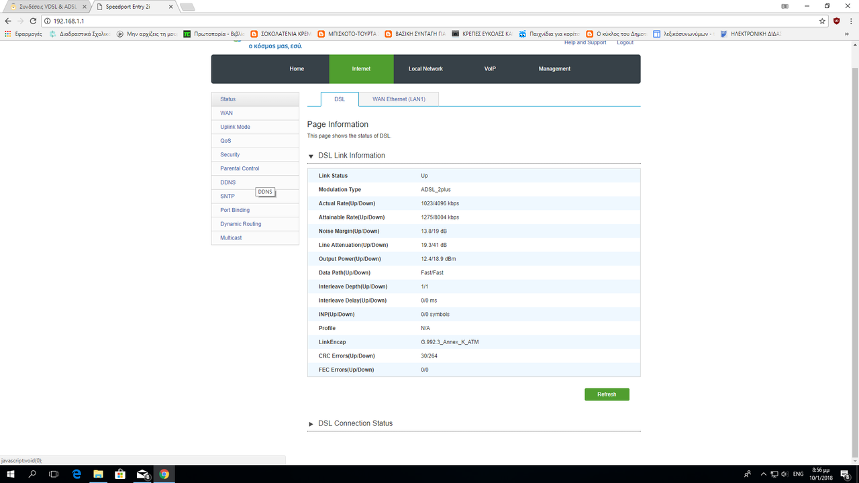859x483 pixels.
Task: Open Parental Control in the sidebar
Action: pyautogui.click(x=240, y=168)
